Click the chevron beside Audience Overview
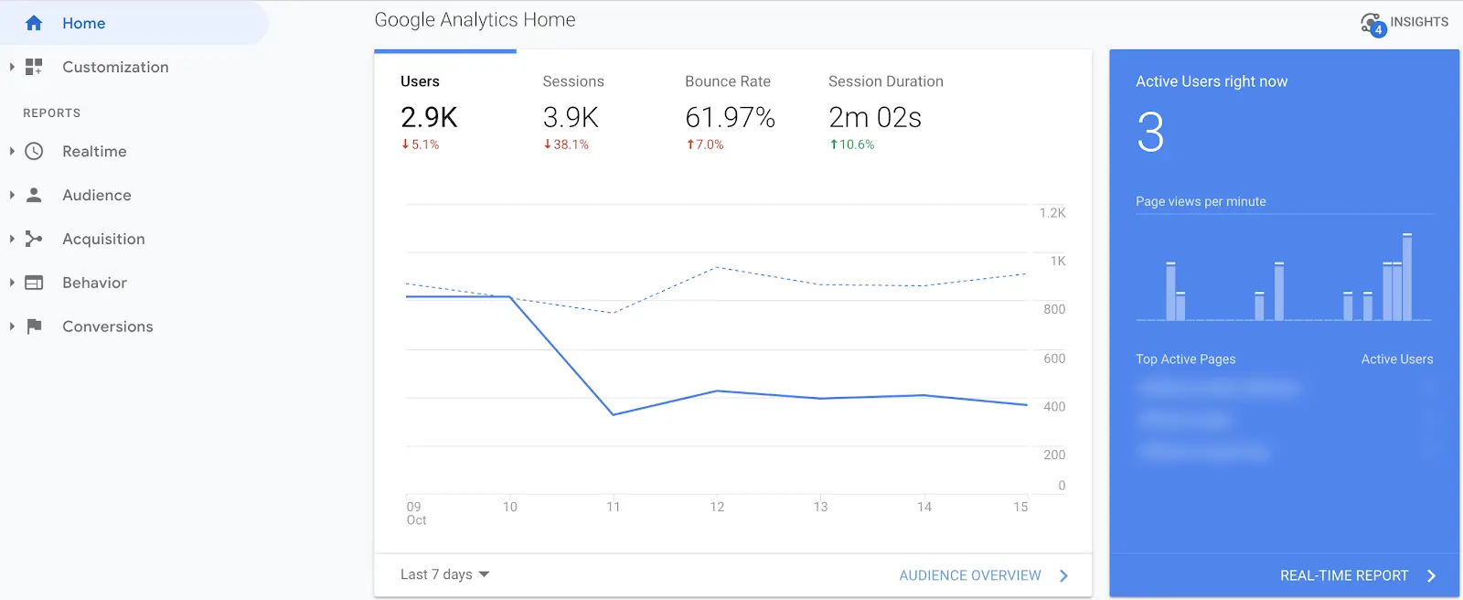This screenshot has height=600, width=1463. point(1063,575)
